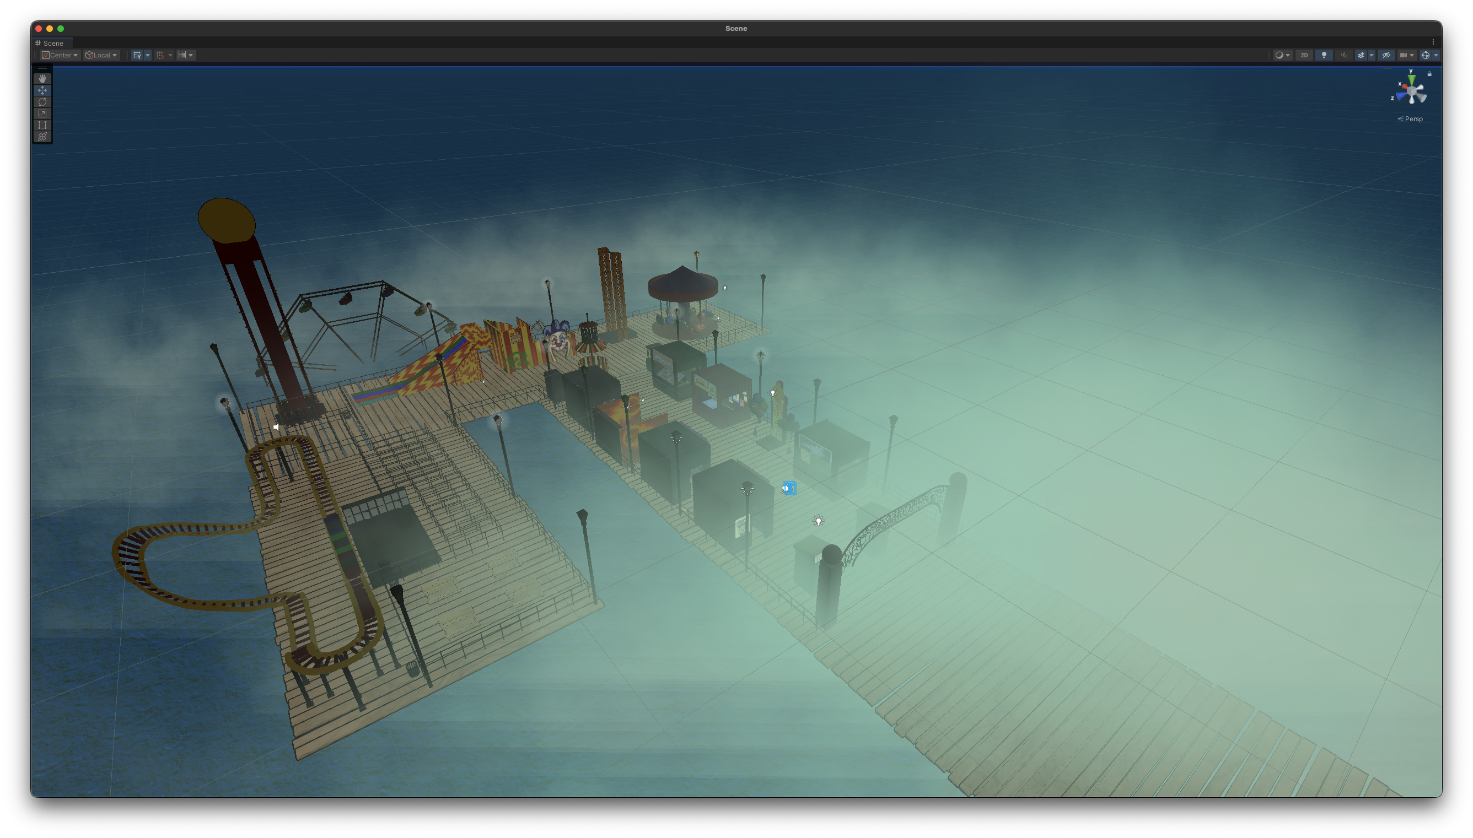This screenshot has width=1473, height=838.
Task: Select the Rotate tool
Action: pyautogui.click(x=42, y=102)
